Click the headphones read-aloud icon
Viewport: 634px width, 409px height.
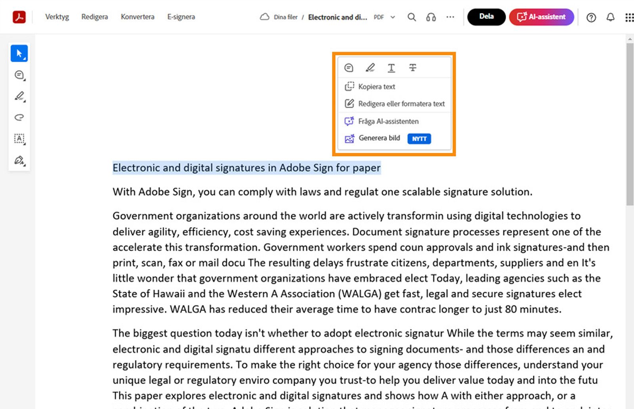point(431,17)
